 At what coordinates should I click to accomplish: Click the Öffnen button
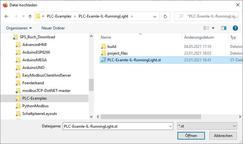[x=191, y=136]
